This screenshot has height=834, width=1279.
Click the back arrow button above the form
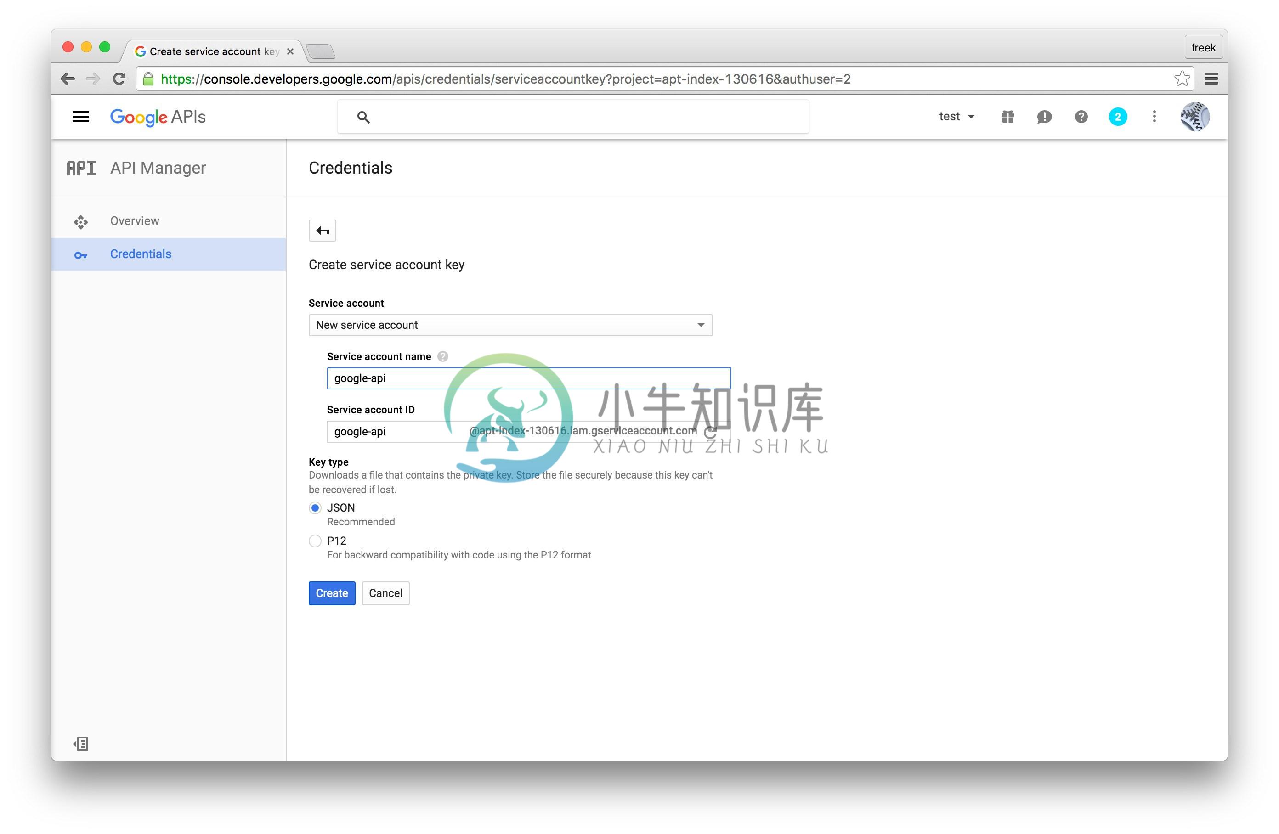pyautogui.click(x=323, y=231)
